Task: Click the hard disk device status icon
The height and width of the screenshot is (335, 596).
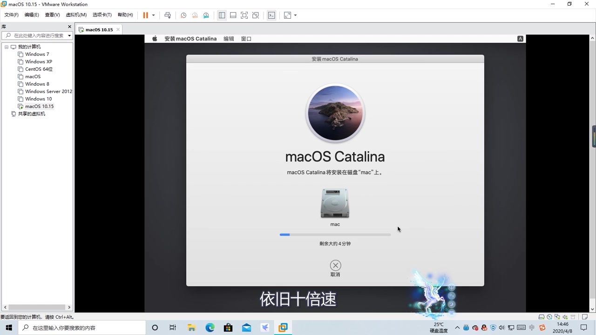Action: [x=542, y=317]
